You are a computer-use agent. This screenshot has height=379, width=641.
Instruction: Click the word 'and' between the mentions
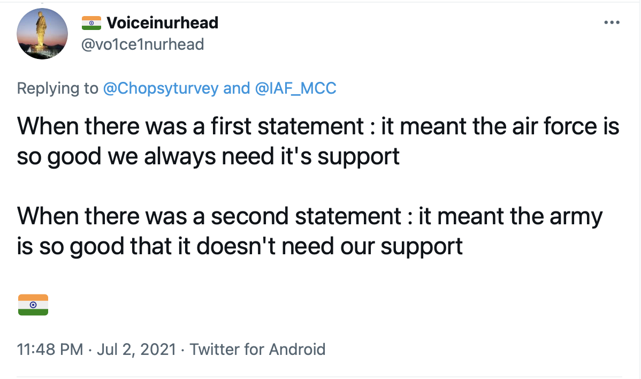tap(236, 88)
